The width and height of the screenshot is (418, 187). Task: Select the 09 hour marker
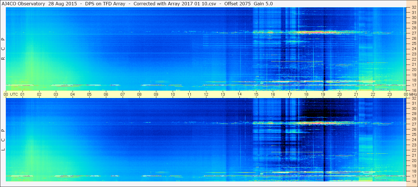coord(156,95)
